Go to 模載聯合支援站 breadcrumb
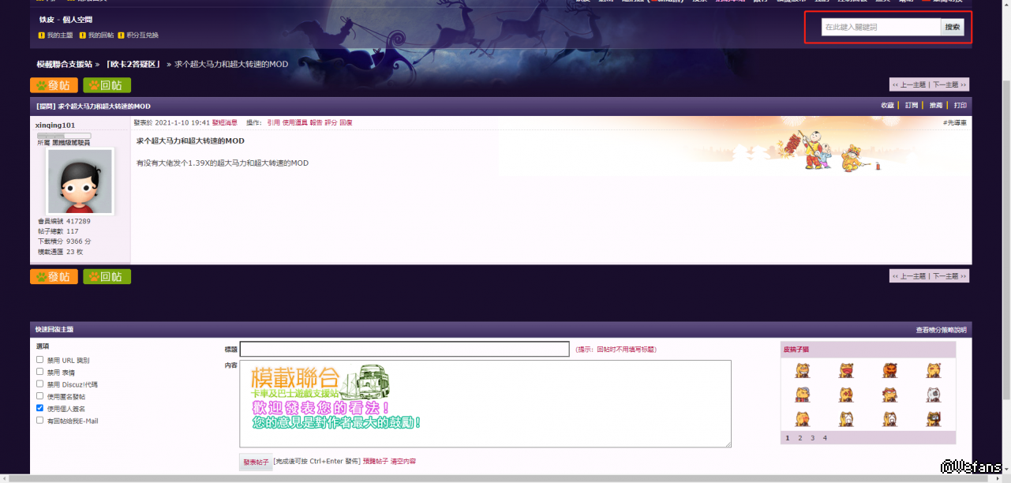The image size is (1011, 483). click(x=65, y=64)
